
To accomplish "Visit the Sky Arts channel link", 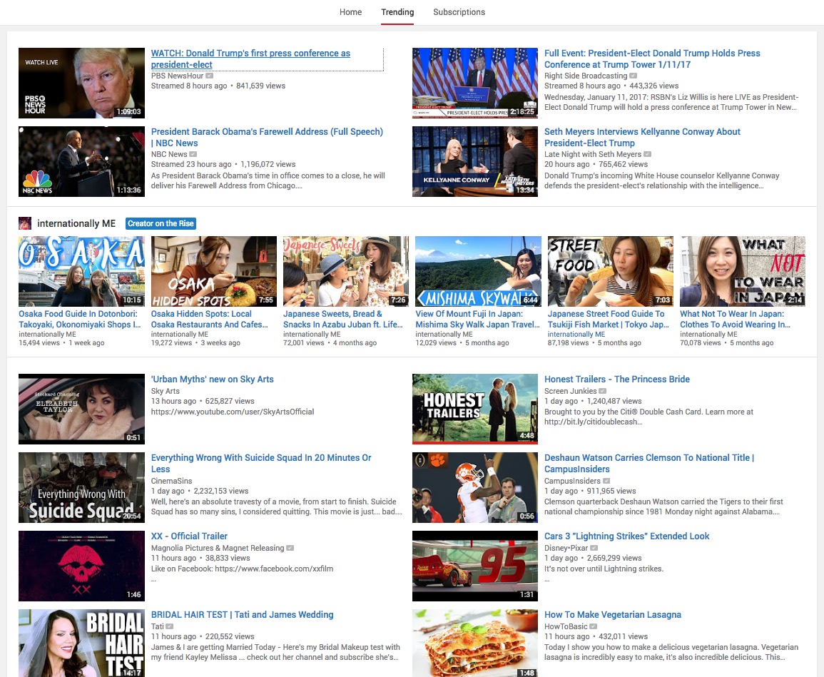I will (x=165, y=391).
